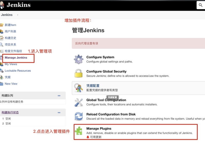Viewport: 205px width, 143px height.
Task: Open 凭据 sidebar link
Action: (x=8, y=77)
